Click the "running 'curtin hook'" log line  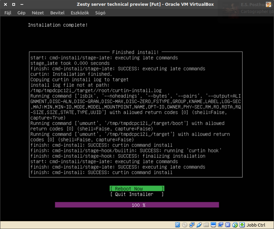click(x=126, y=151)
